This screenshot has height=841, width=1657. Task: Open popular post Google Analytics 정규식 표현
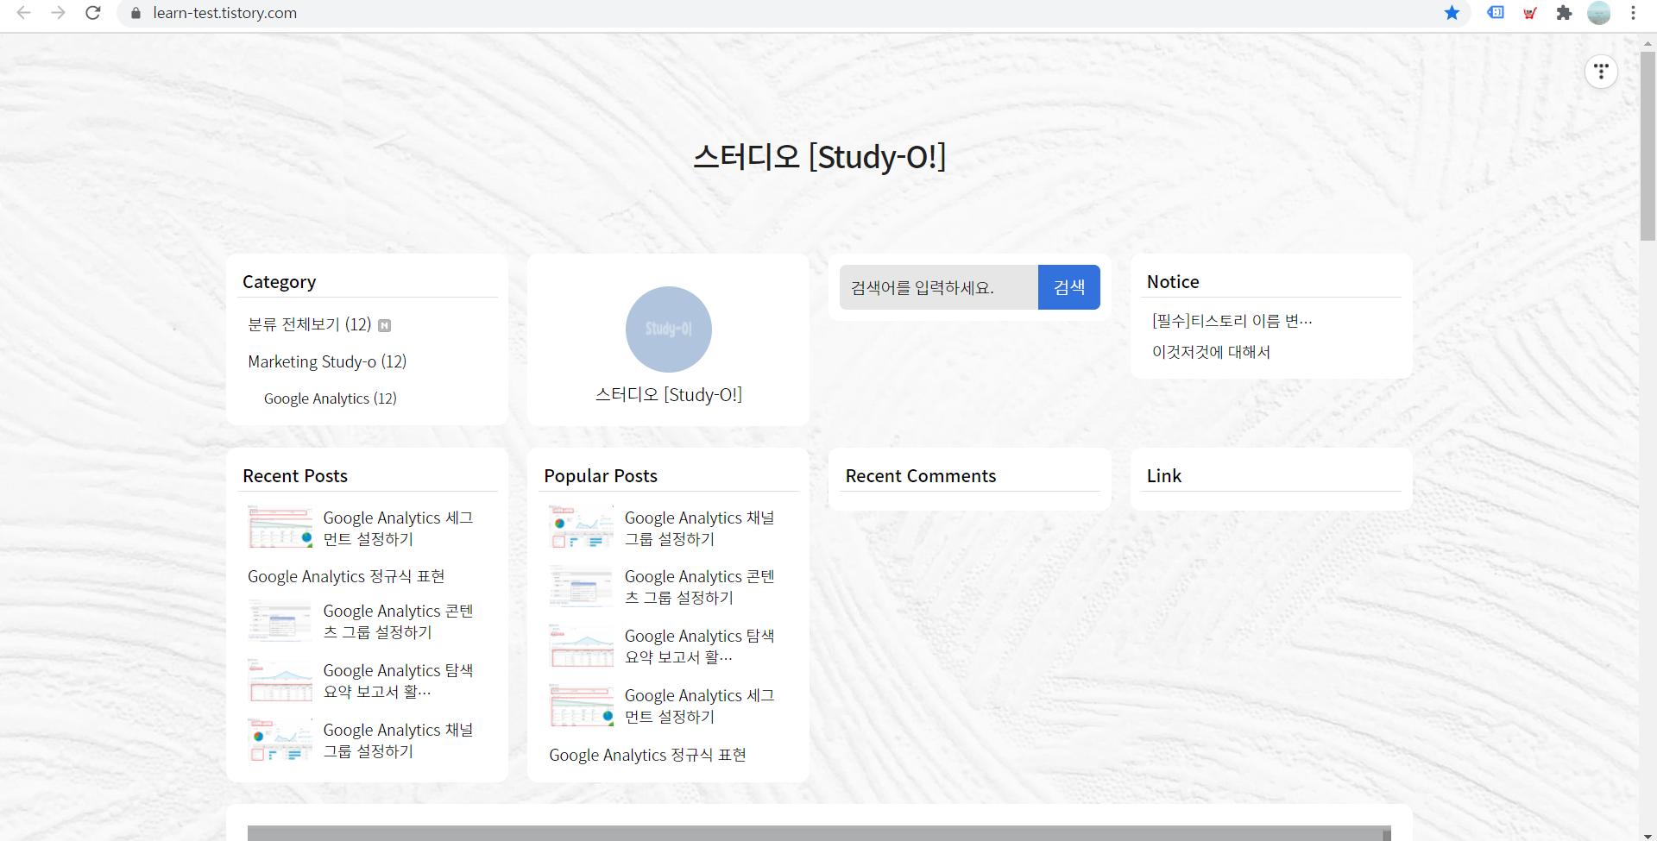pyautogui.click(x=647, y=755)
